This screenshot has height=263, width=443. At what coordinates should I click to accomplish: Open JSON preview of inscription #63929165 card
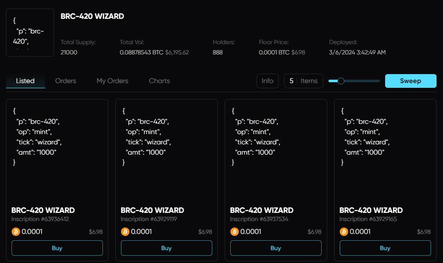coord(385,149)
